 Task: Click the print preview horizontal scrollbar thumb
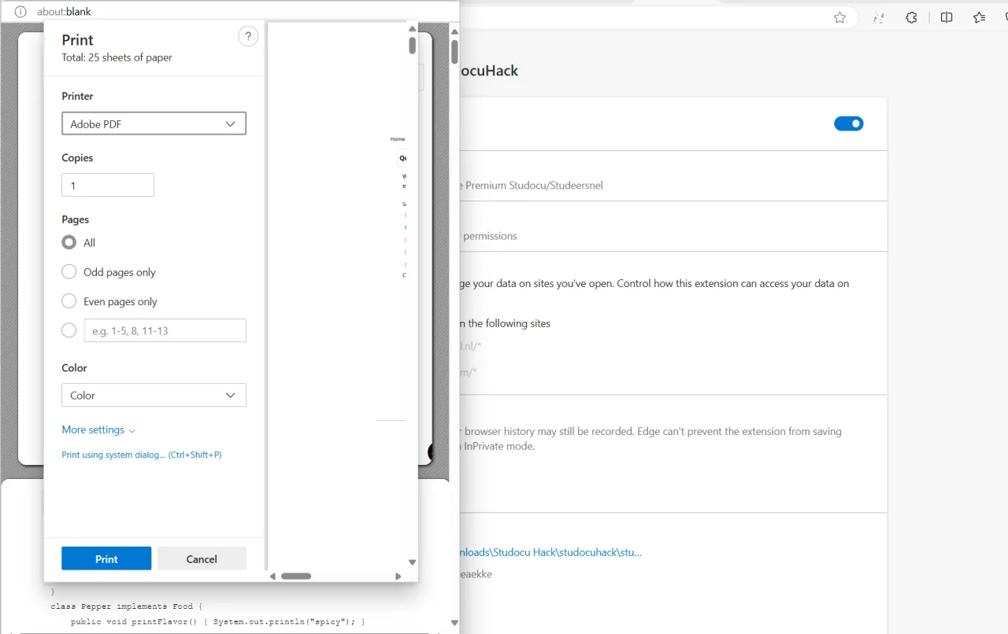[x=296, y=576]
